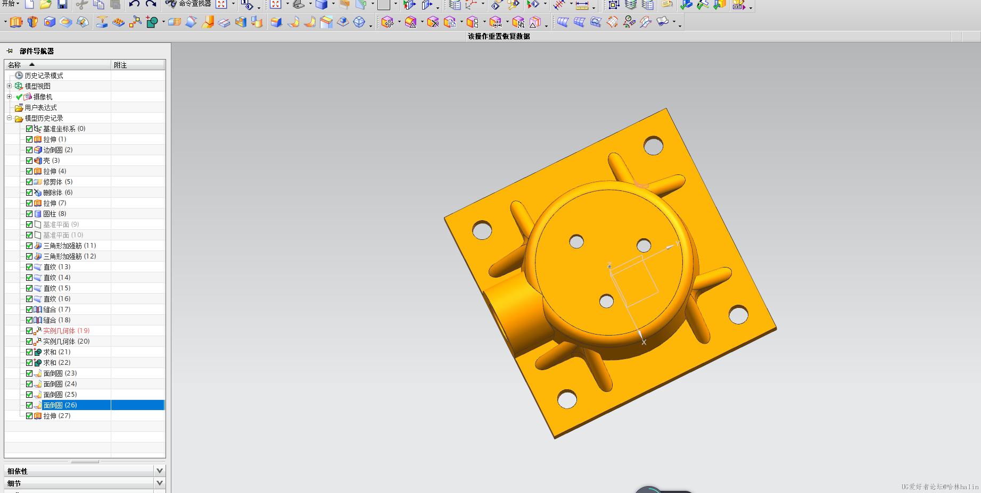Viewport: 981px width, 493px height.
Task: Save the part with the floppy disk icon
Action: (62, 4)
